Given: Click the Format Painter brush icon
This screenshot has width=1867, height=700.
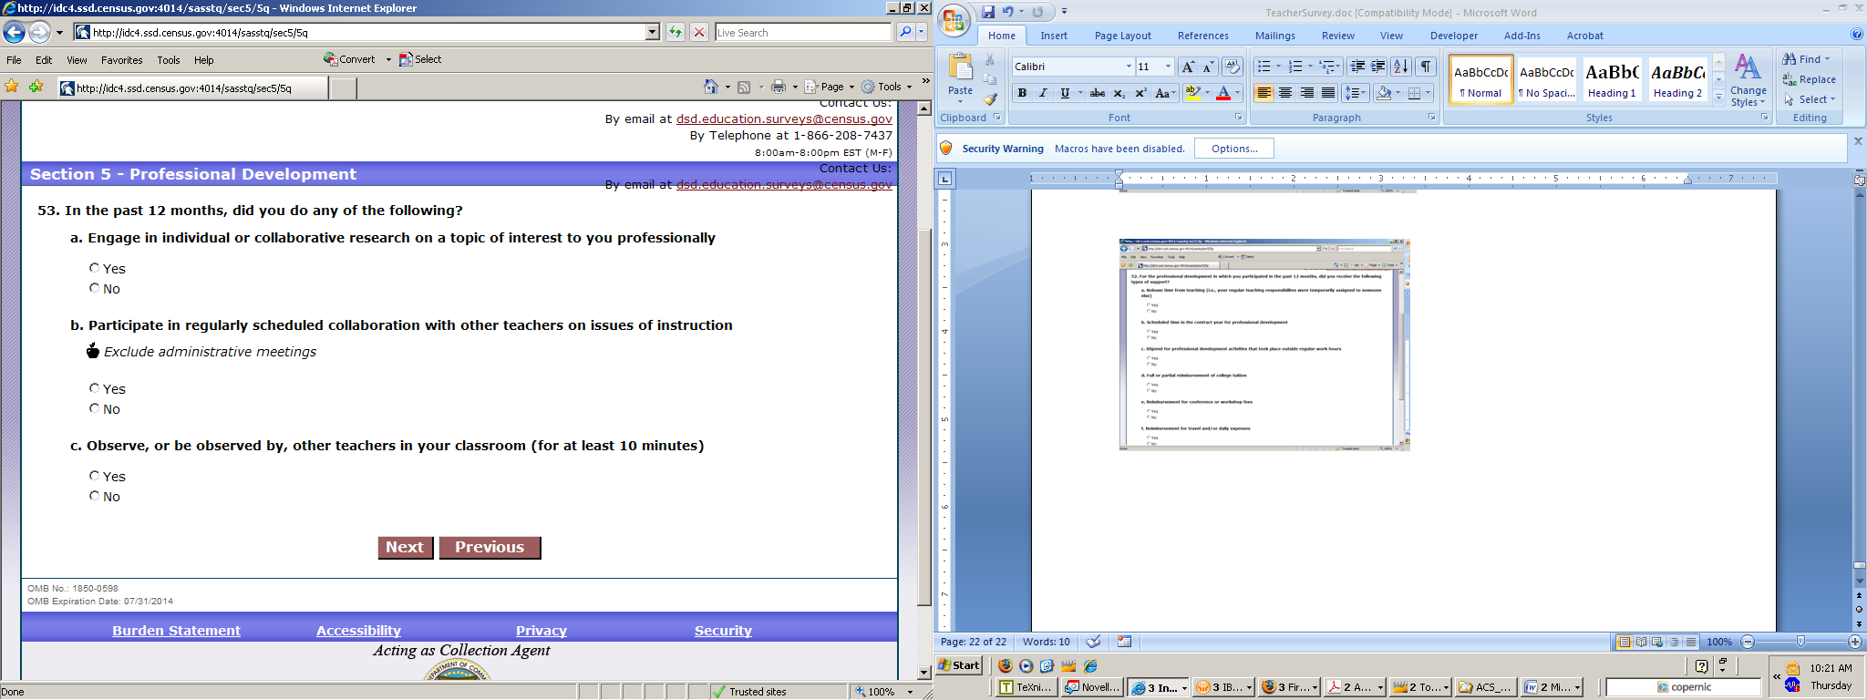Looking at the screenshot, I should (990, 98).
